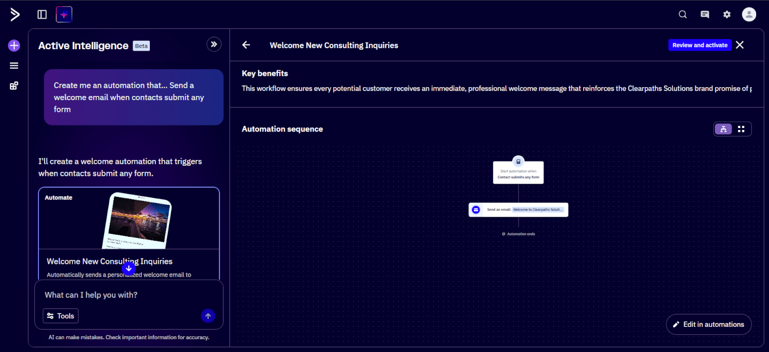Click the plus icon to create something new
The width and height of the screenshot is (769, 352).
point(14,45)
